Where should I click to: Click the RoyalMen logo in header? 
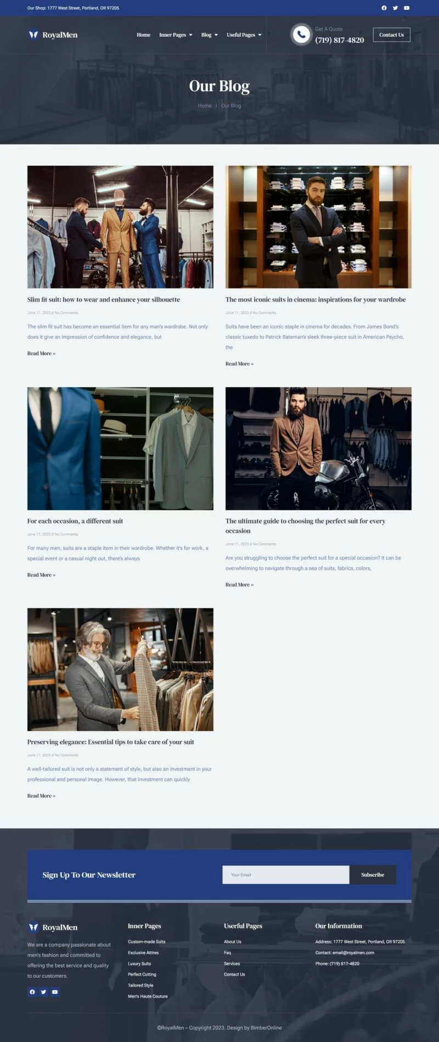pos(53,35)
